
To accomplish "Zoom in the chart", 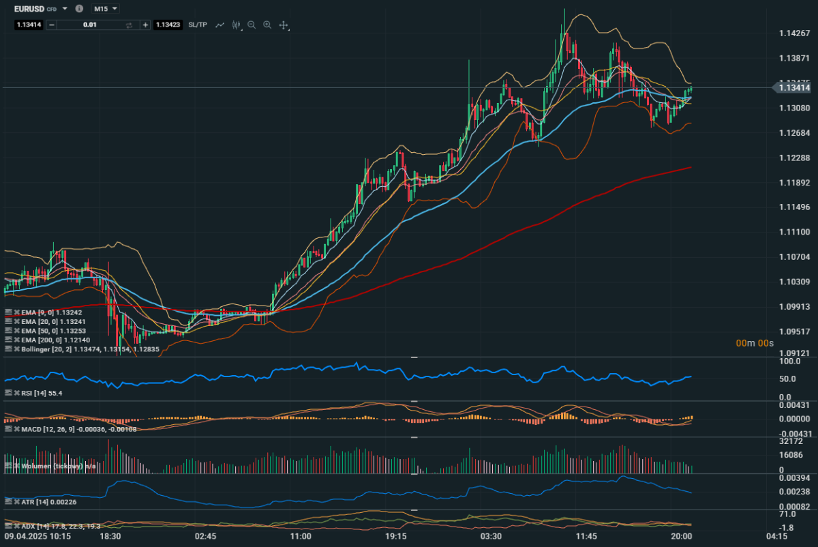I will click(x=267, y=25).
